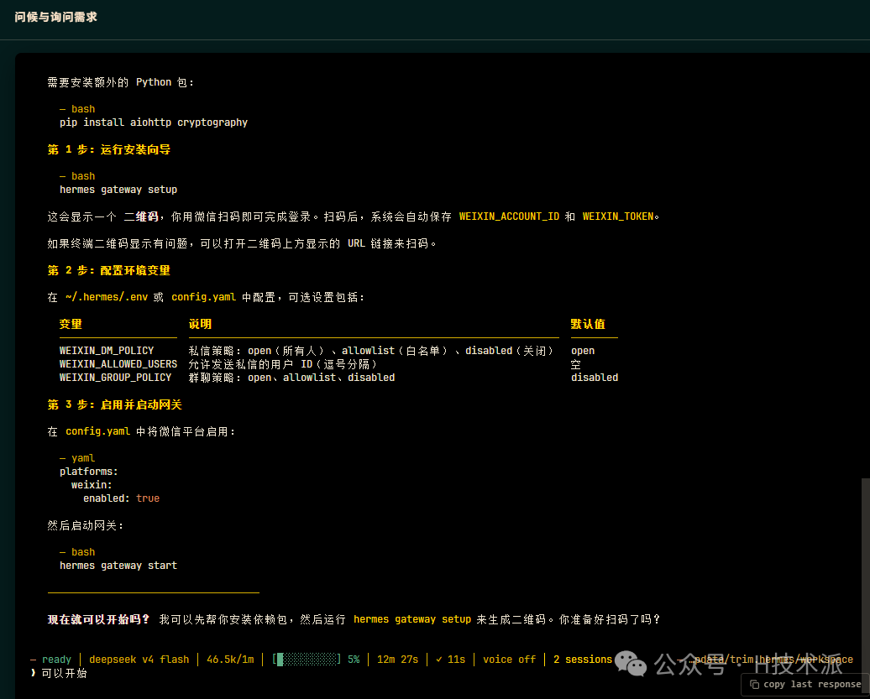Click the WEIXIN_ACCOUNT_ID variable name

click(x=509, y=216)
